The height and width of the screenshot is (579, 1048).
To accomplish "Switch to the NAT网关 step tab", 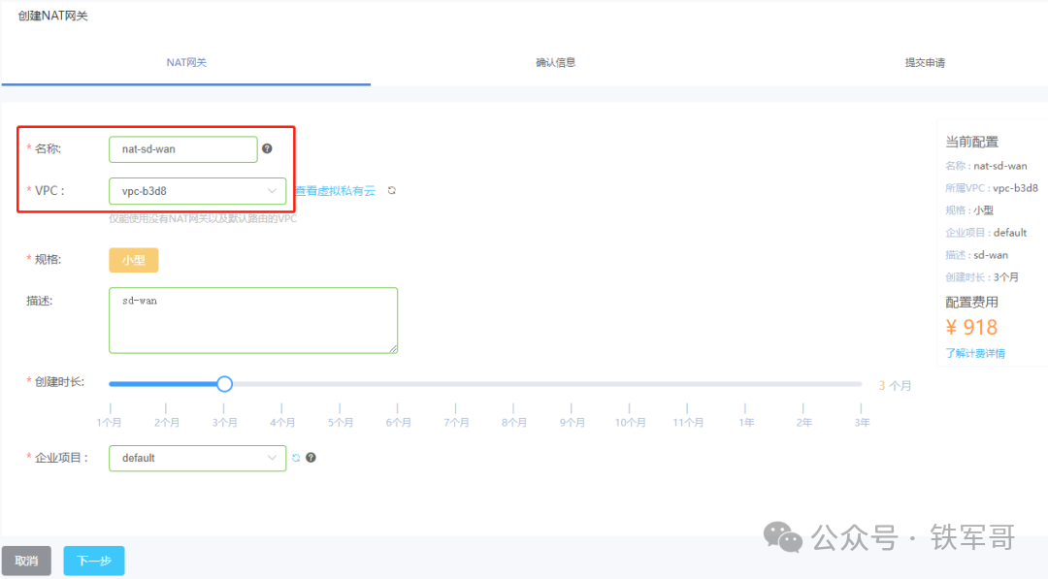I will tap(186, 63).
